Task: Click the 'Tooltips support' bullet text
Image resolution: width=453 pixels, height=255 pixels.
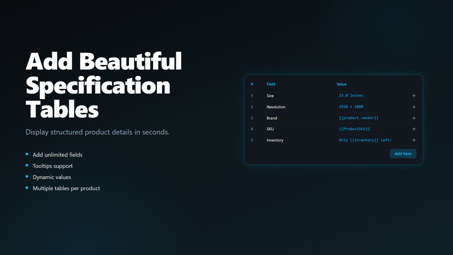Action: [53, 166]
